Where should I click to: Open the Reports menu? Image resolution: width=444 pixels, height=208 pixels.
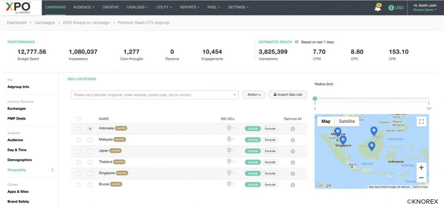coord(189,7)
